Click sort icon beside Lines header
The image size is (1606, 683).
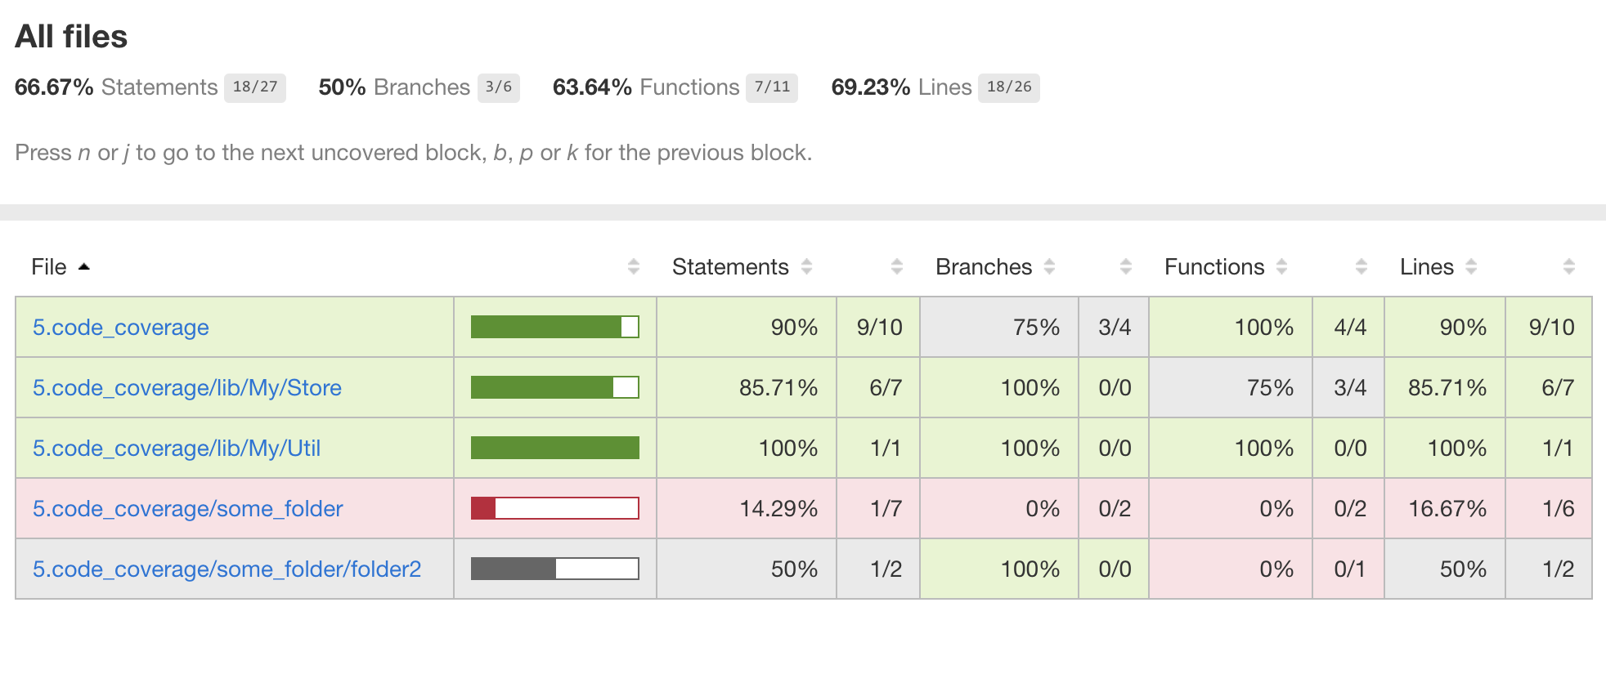1471,266
